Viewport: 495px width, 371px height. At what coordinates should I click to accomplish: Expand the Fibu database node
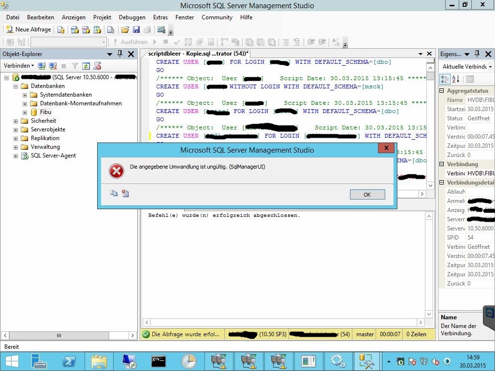point(25,112)
